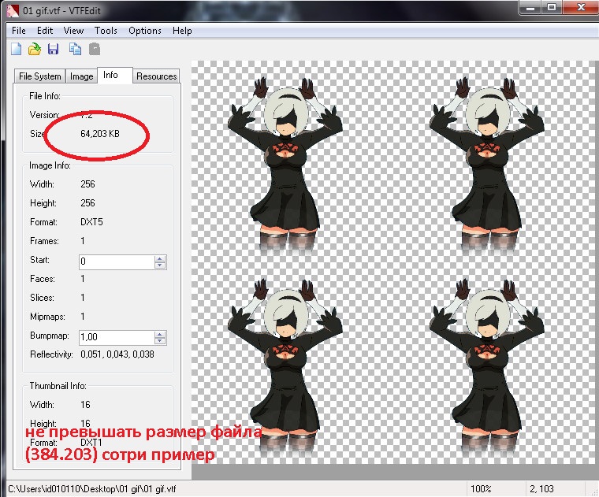The image size is (599, 497).
Task: Click the Bumpmap scale input field
Action: (x=116, y=337)
